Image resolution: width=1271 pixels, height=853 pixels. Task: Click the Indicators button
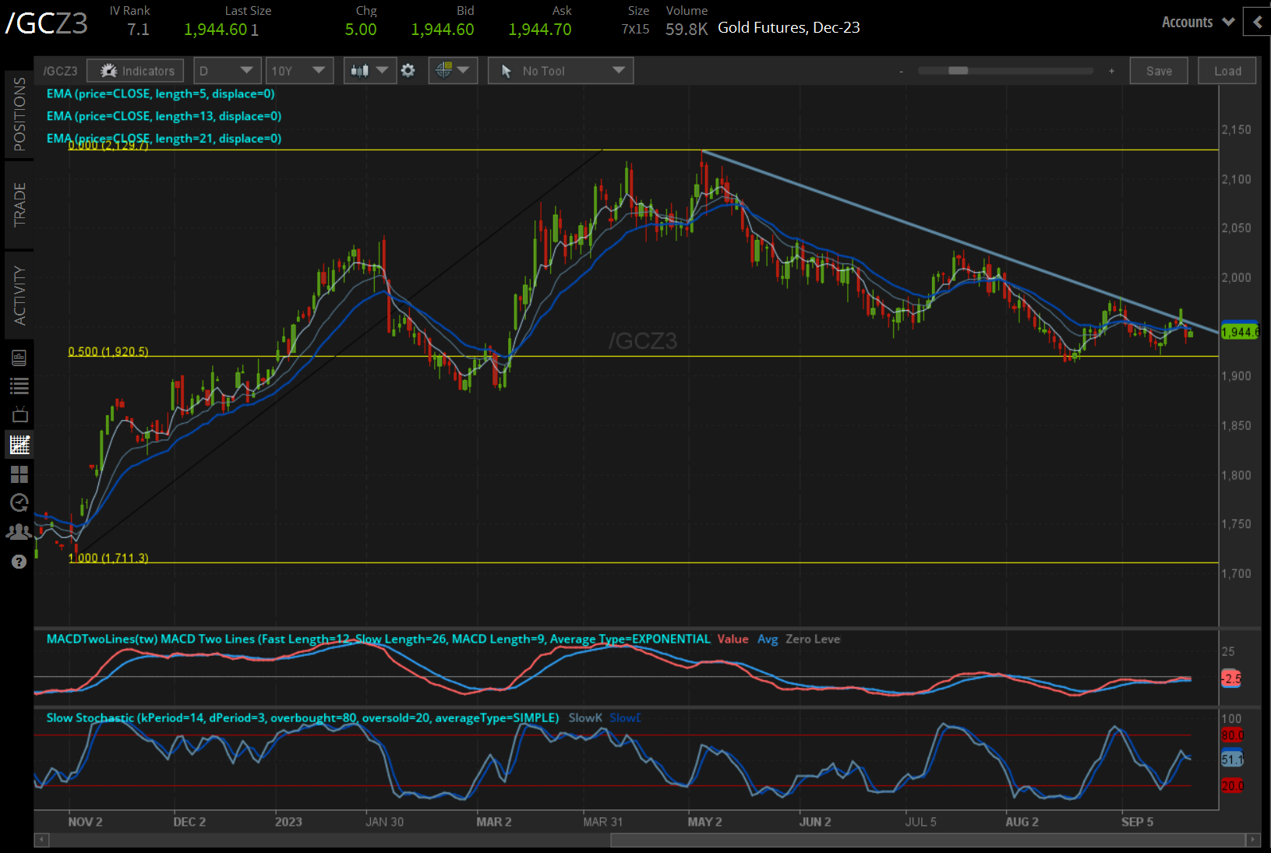click(x=136, y=71)
